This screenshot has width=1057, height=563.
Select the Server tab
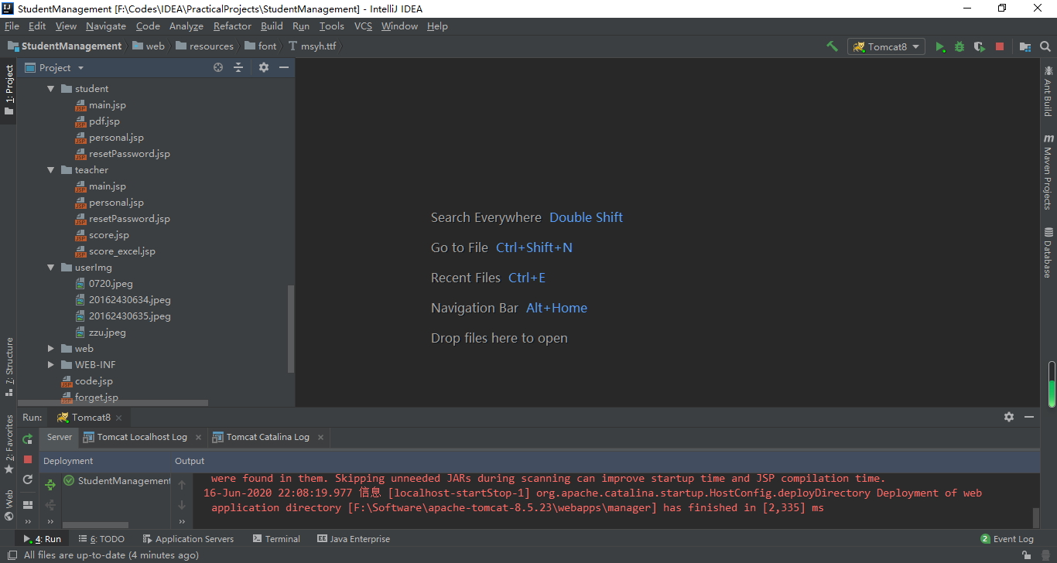coord(60,437)
